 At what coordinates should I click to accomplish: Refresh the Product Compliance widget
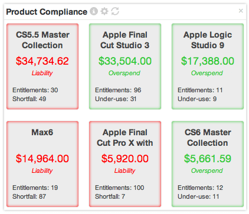click(x=115, y=11)
